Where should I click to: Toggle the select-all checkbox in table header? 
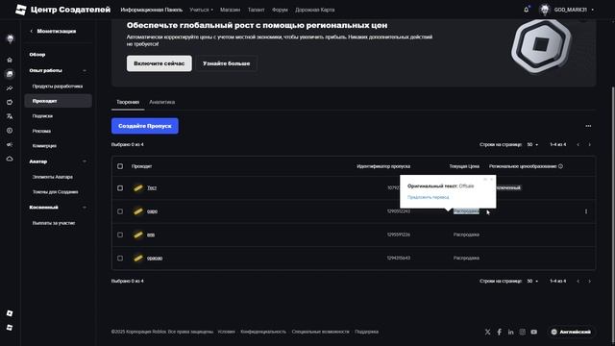click(120, 166)
